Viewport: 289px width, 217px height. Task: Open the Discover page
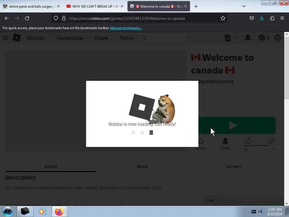[36, 38]
